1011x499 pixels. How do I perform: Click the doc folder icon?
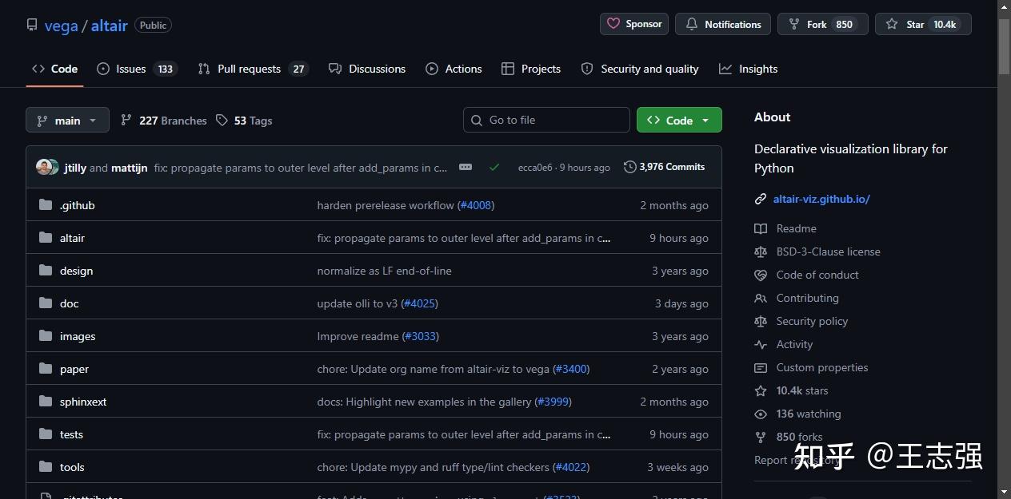[x=46, y=303]
